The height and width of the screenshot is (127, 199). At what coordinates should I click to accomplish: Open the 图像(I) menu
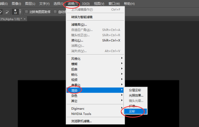click(x=16, y=4)
